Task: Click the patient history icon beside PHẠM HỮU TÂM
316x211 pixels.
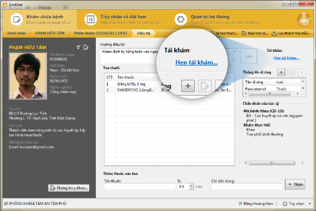Action: tap(79, 47)
